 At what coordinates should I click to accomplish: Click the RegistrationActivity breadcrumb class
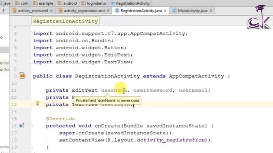click(130, 3)
